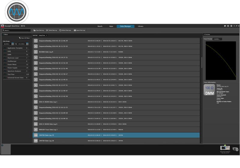Click Import Data Logs button
Image resolution: width=240 pixels, height=168 pixels.
(79, 30)
